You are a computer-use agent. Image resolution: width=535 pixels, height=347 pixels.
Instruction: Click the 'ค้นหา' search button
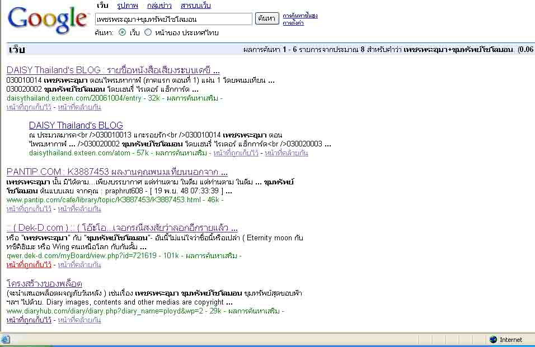coord(267,18)
